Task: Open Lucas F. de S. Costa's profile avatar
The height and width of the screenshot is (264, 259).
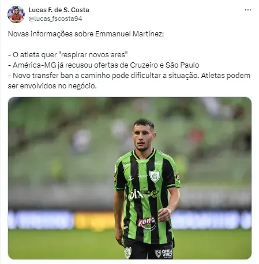Action: coord(16,14)
